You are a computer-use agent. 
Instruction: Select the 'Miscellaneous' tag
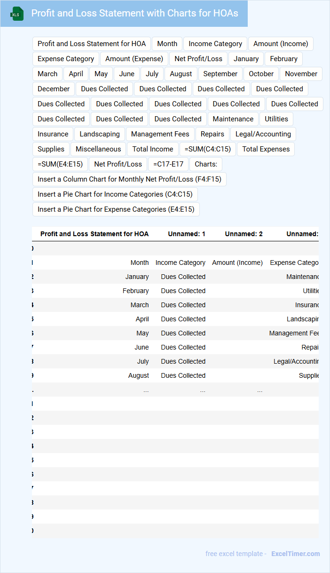[98, 149]
